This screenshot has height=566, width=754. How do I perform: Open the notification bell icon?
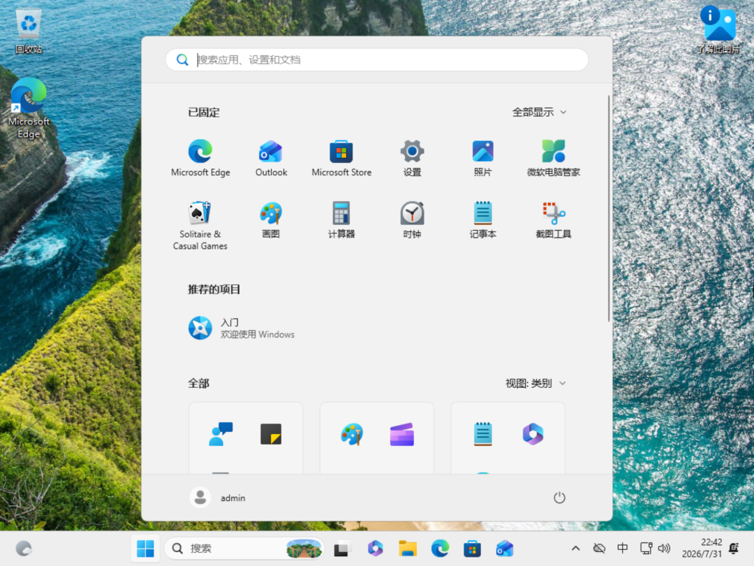734,549
